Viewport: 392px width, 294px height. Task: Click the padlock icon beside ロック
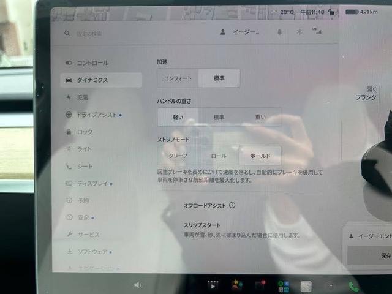(69, 132)
